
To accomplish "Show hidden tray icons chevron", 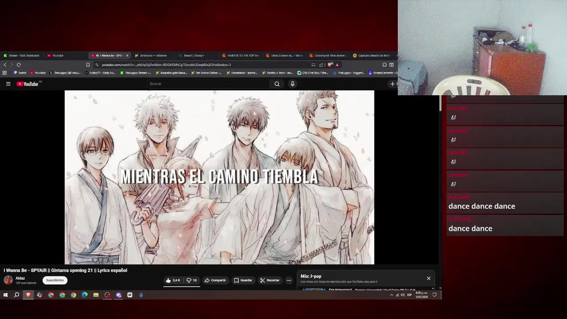I will pos(391,295).
